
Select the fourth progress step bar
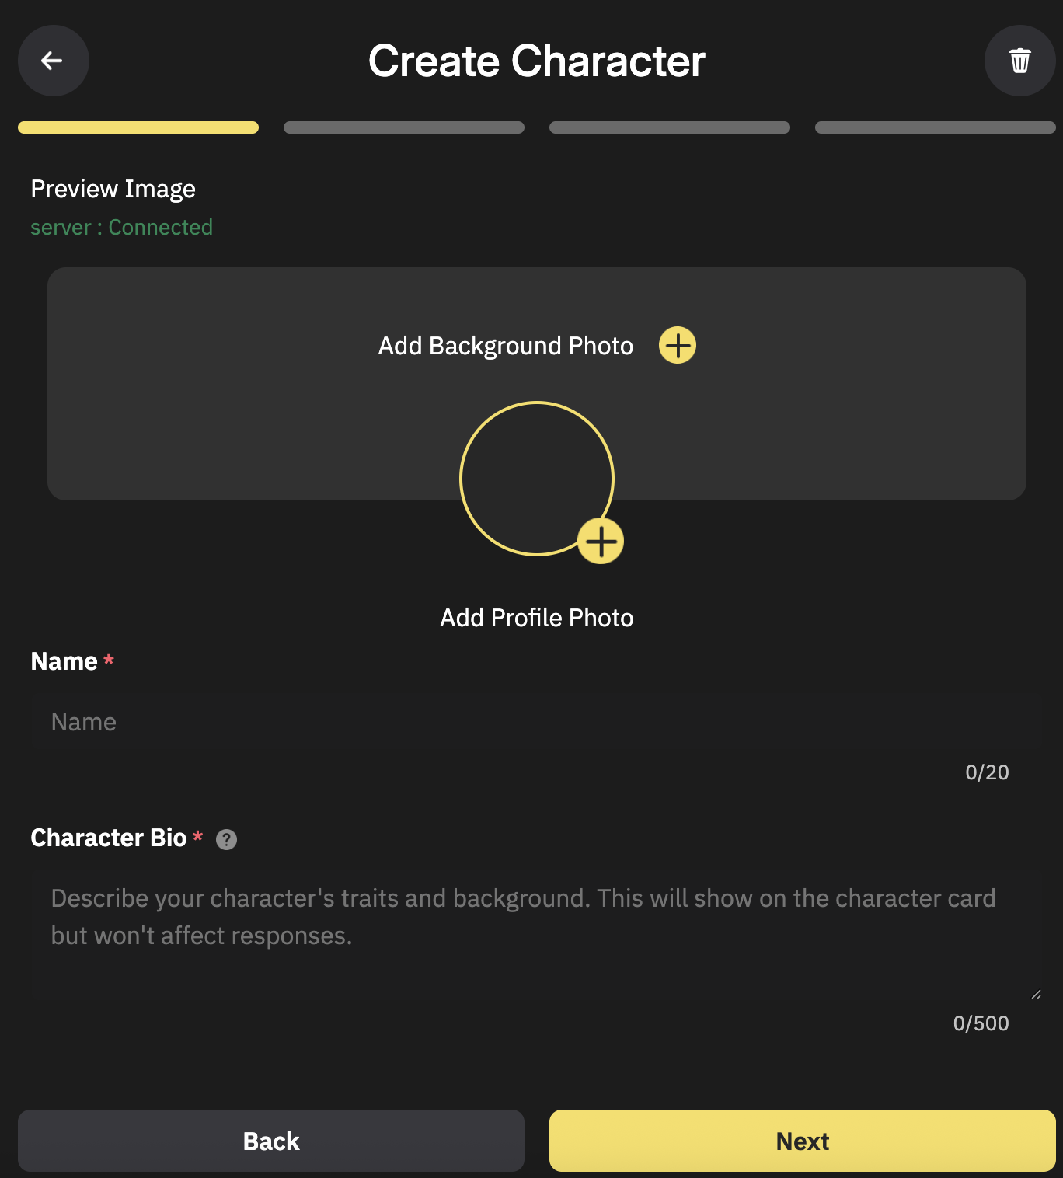[935, 127]
